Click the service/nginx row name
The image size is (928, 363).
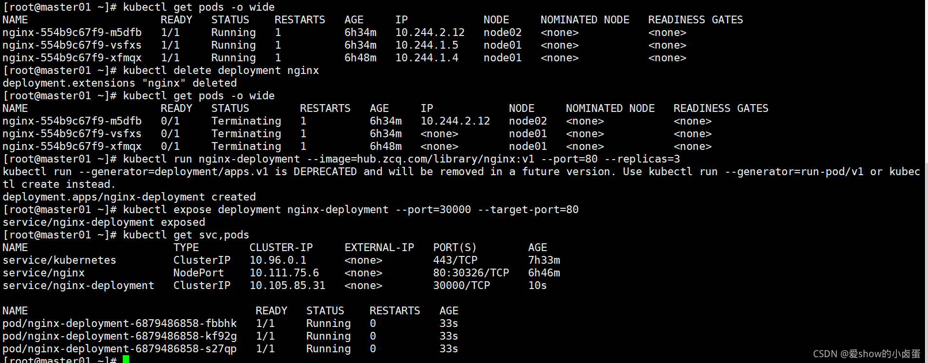click(43, 273)
